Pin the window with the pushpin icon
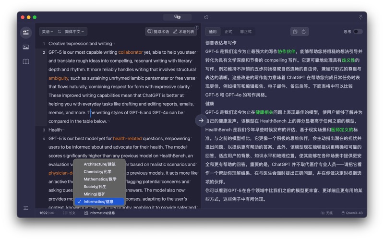Image resolution: width=384 pixels, height=240 pixels. coord(360,17)
